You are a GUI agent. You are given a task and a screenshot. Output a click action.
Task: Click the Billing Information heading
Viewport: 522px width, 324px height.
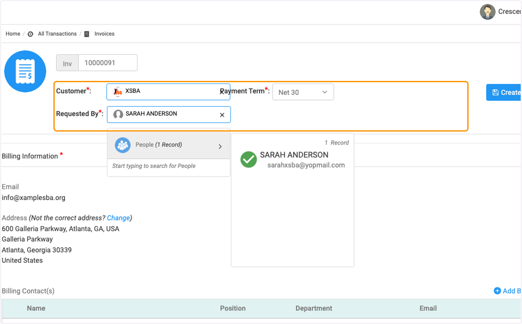pos(30,156)
